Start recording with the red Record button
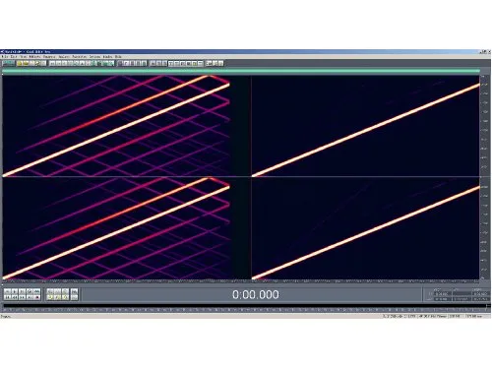492x369 pixels. point(36,297)
